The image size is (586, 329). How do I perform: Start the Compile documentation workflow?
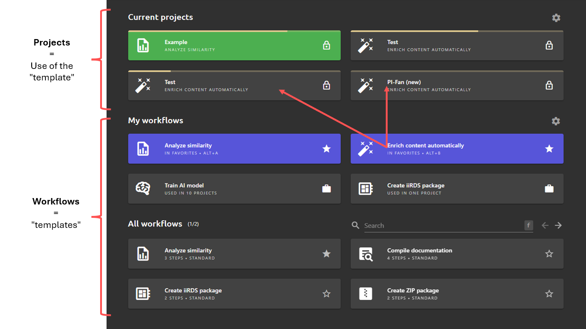tap(457, 254)
